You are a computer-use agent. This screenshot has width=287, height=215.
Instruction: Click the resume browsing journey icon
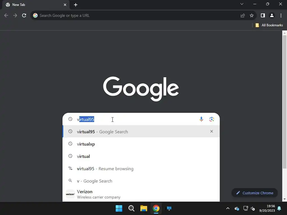(x=70, y=168)
